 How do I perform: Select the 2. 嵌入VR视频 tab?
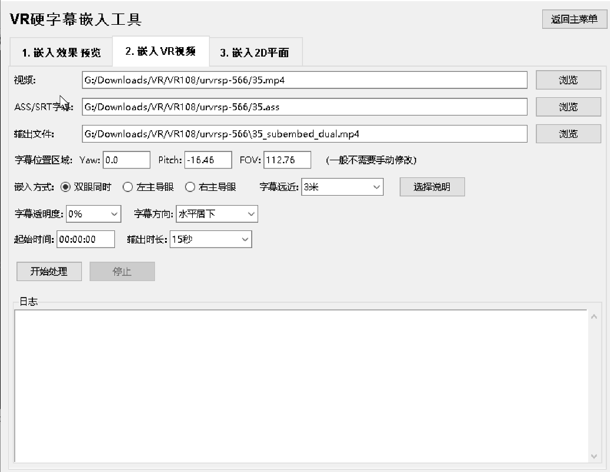pos(161,51)
